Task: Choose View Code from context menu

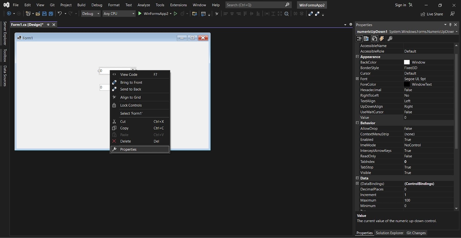Action: [x=140, y=75]
